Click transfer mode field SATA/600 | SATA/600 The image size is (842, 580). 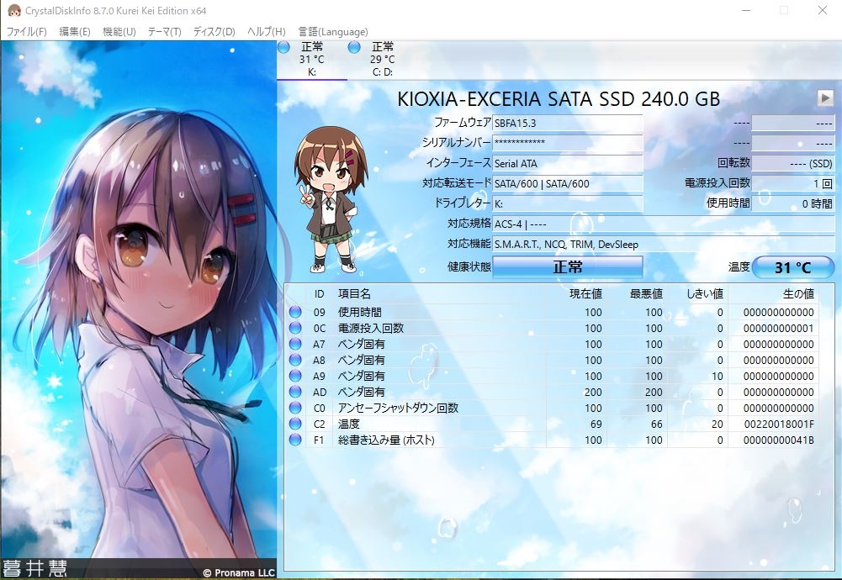coord(568,183)
